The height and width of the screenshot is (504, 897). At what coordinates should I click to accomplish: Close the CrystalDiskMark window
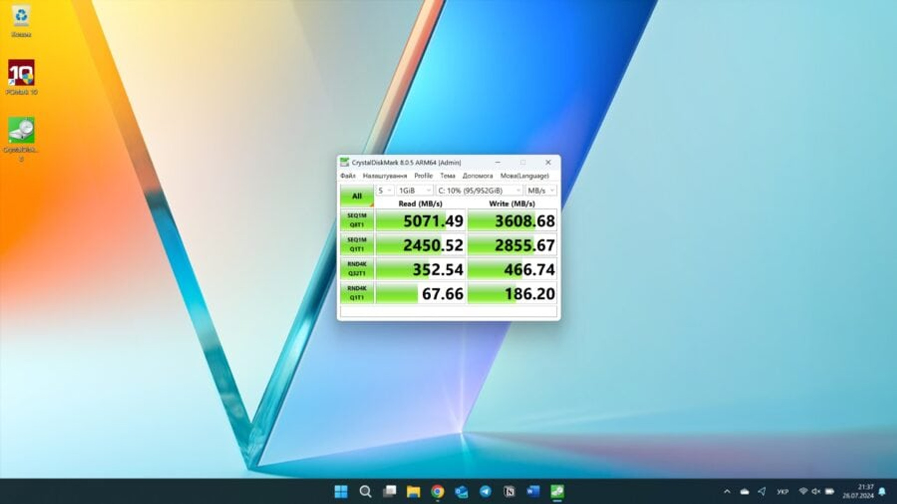tap(548, 162)
